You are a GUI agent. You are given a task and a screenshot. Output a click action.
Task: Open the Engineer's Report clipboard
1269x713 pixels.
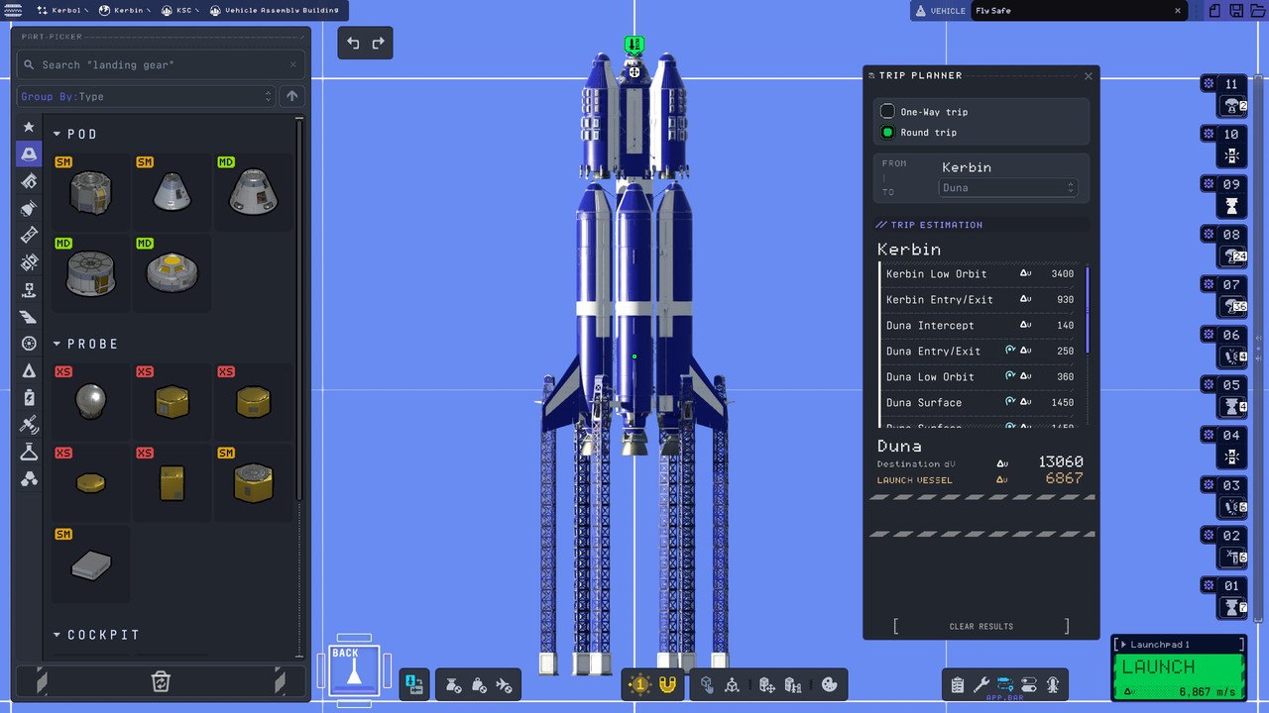(x=958, y=684)
